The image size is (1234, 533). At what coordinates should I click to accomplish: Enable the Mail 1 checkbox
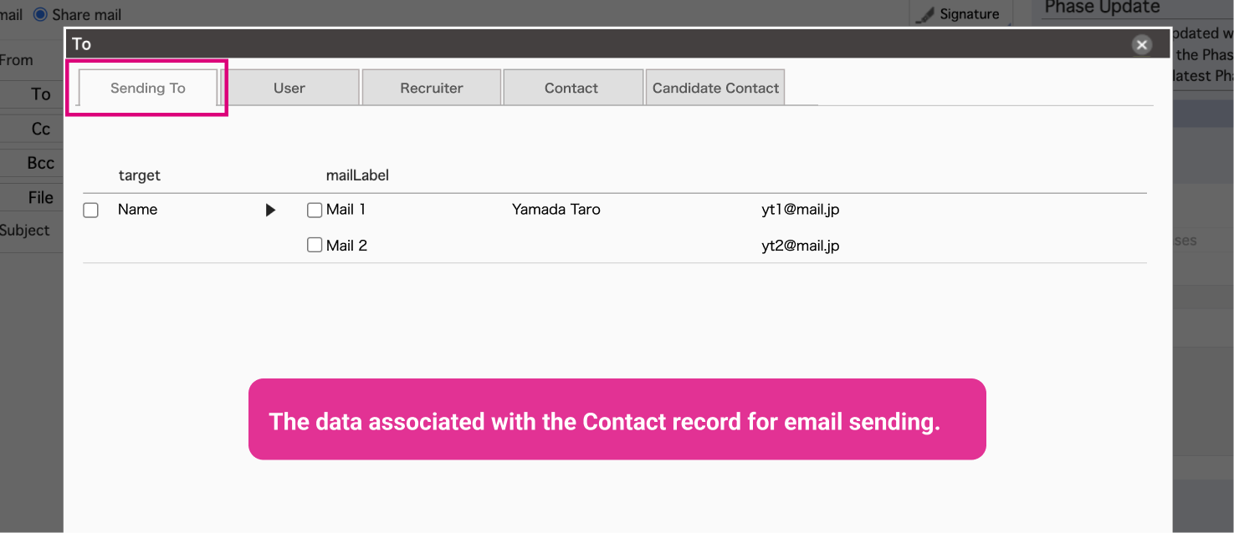pos(315,211)
